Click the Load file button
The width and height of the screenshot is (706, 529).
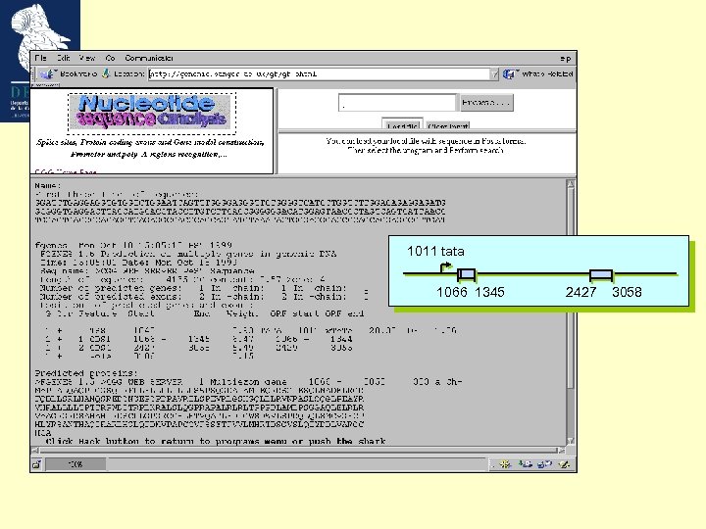pyautogui.click(x=402, y=124)
